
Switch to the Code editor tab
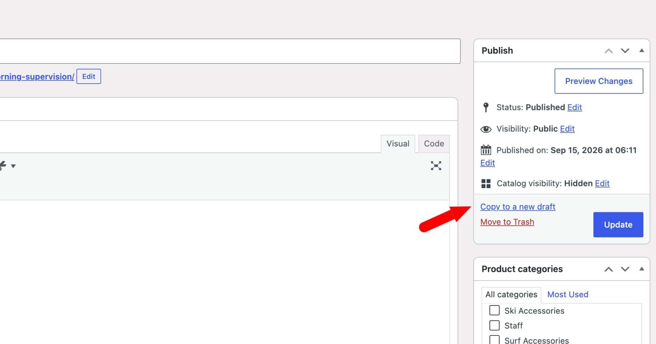point(434,144)
